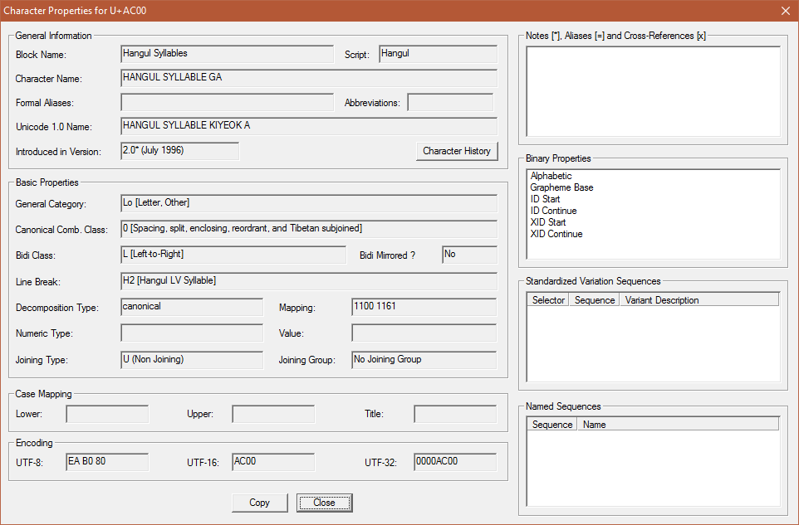Close the Character Properties dialog via X
The height and width of the screenshot is (525, 799).
(786, 11)
